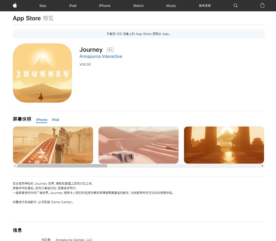Open the shopping bag icon
Image resolution: width=276 pixels, height=241 pixels.
pyautogui.click(x=262, y=5)
